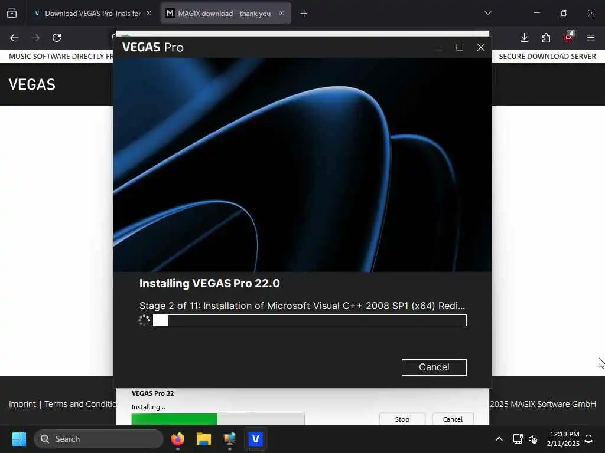This screenshot has width=605, height=453.
Task: Open the list all tabs dropdown
Action: pos(487,13)
